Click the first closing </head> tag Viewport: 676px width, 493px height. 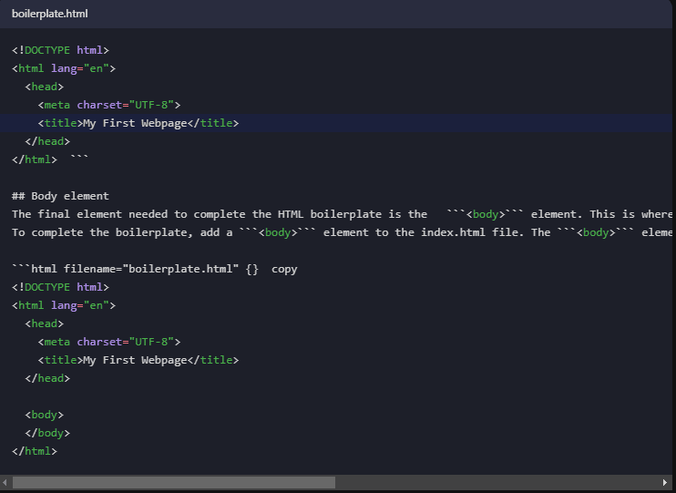[x=47, y=141]
